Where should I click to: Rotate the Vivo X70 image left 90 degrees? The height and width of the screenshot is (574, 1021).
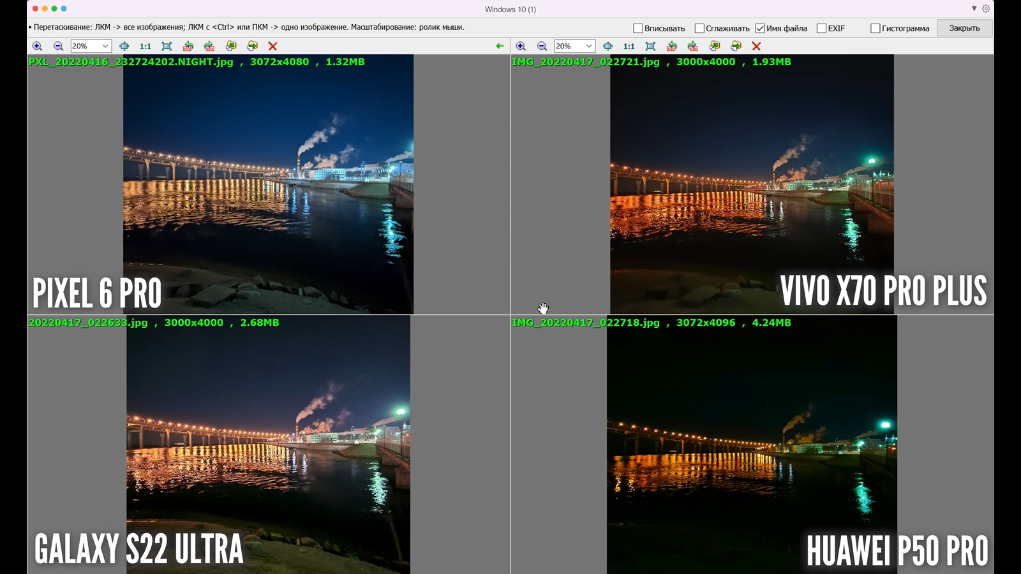click(671, 46)
